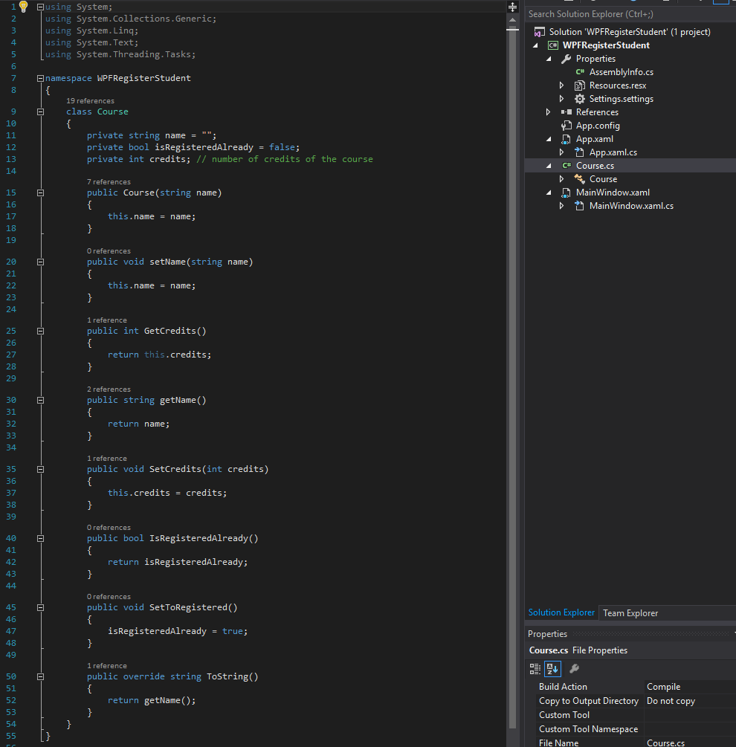Click the gear icon for Settings.settings
This screenshot has height=747, width=736.
[x=579, y=99]
